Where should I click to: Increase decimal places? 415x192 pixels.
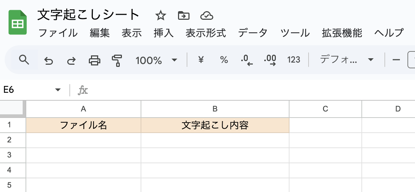pos(270,60)
